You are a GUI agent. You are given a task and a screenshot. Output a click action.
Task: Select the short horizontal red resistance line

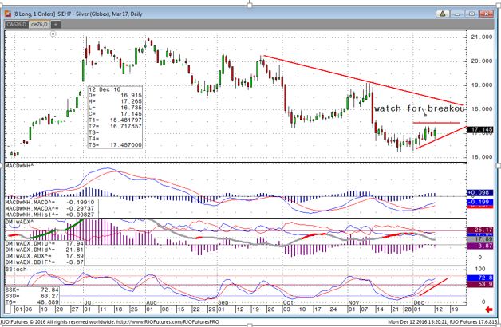[436, 123]
